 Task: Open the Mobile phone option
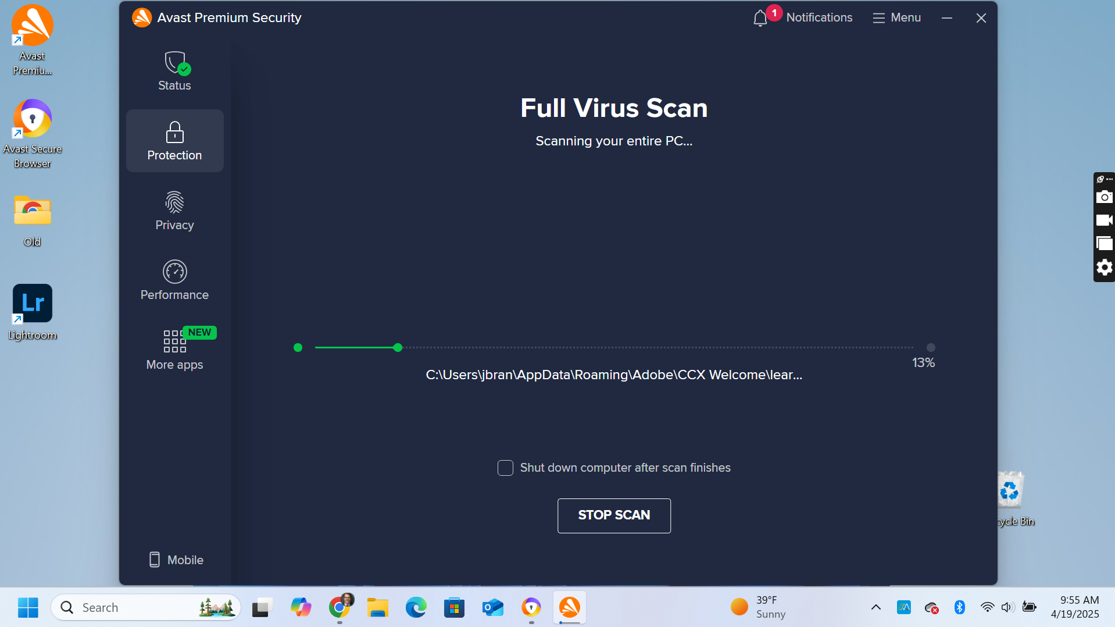[176, 560]
